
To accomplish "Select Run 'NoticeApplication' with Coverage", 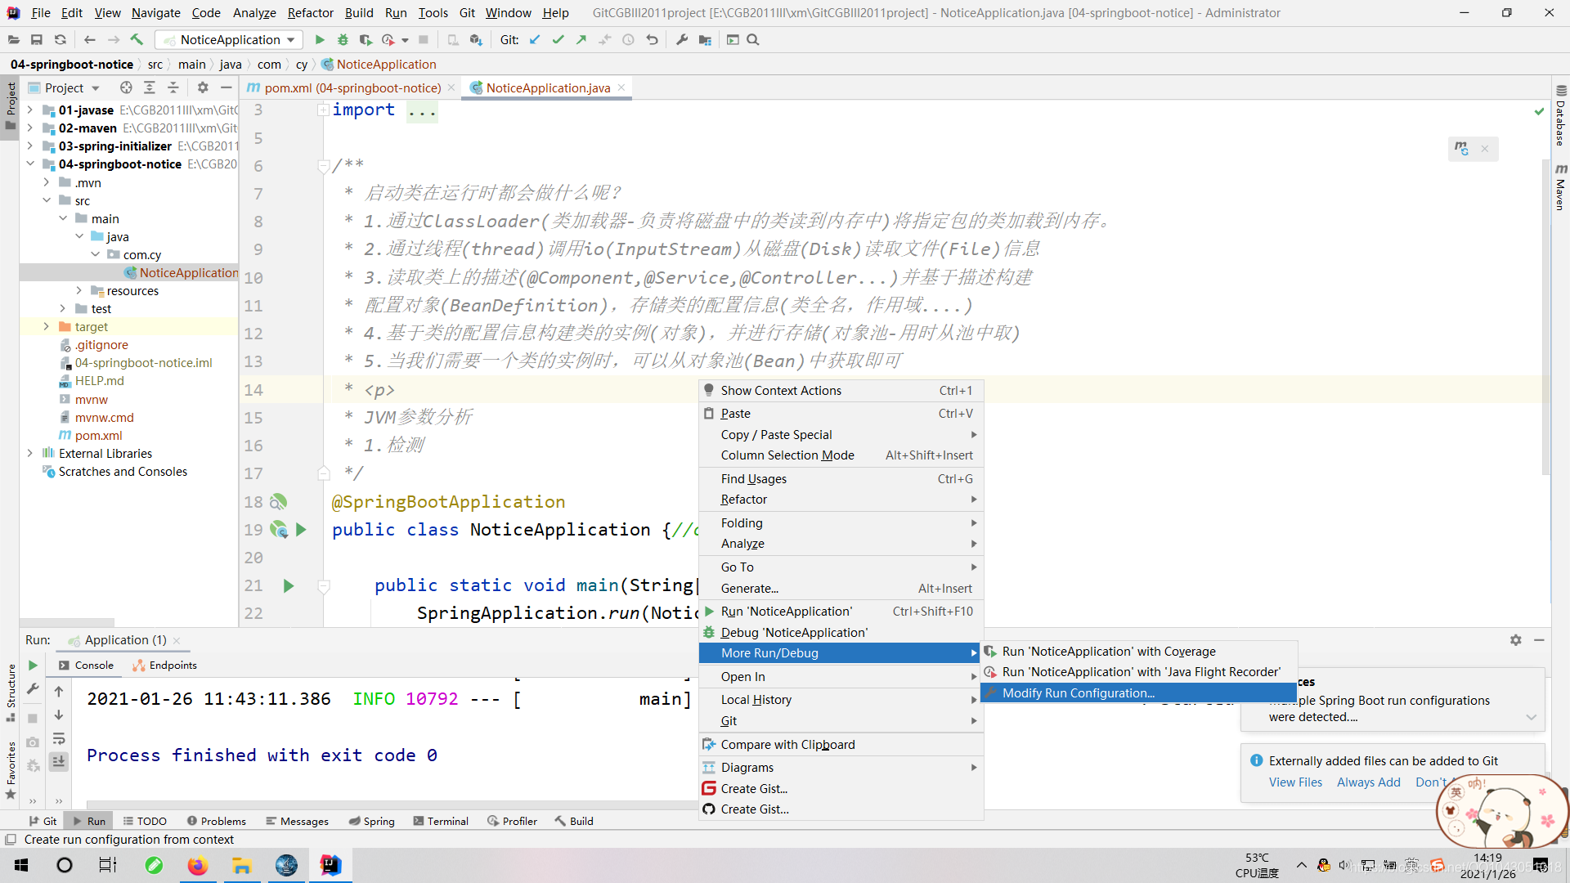I will pyautogui.click(x=1138, y=651).
